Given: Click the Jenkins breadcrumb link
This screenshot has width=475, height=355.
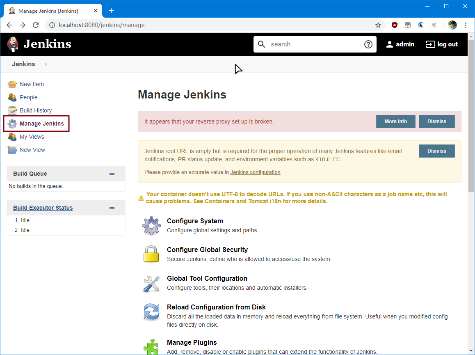Looking at the screenshot, I should (x=23, y=64).
